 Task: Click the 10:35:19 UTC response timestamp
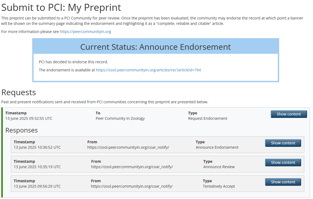tap(37, 167)
